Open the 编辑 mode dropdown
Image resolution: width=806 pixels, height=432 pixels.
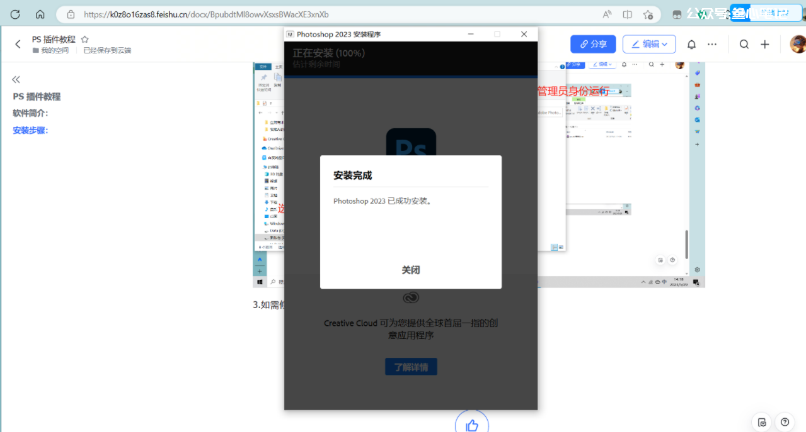pos(649,44)
